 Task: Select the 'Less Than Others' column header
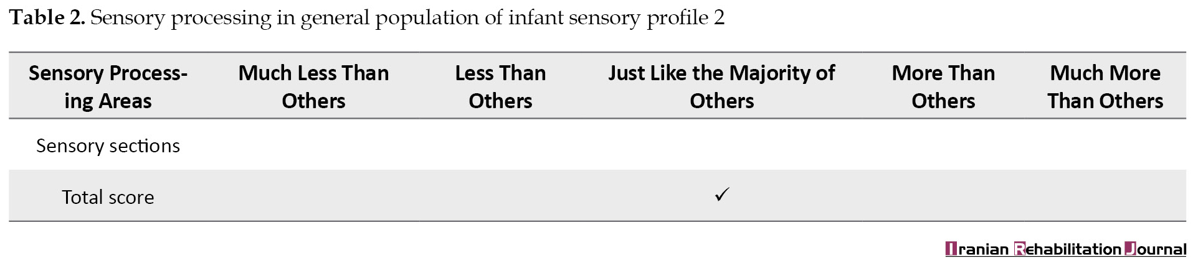500,86
